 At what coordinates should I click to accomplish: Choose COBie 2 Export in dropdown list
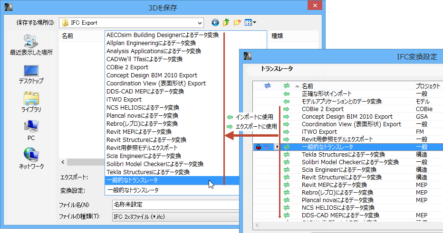127,67
